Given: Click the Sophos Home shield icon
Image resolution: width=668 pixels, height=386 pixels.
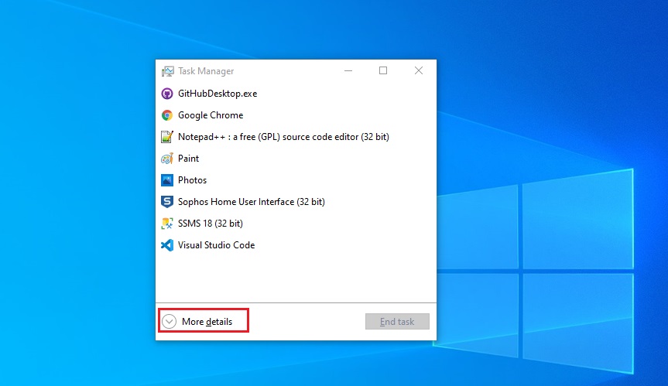Looking at the screenshot, I should click(167, 202).
